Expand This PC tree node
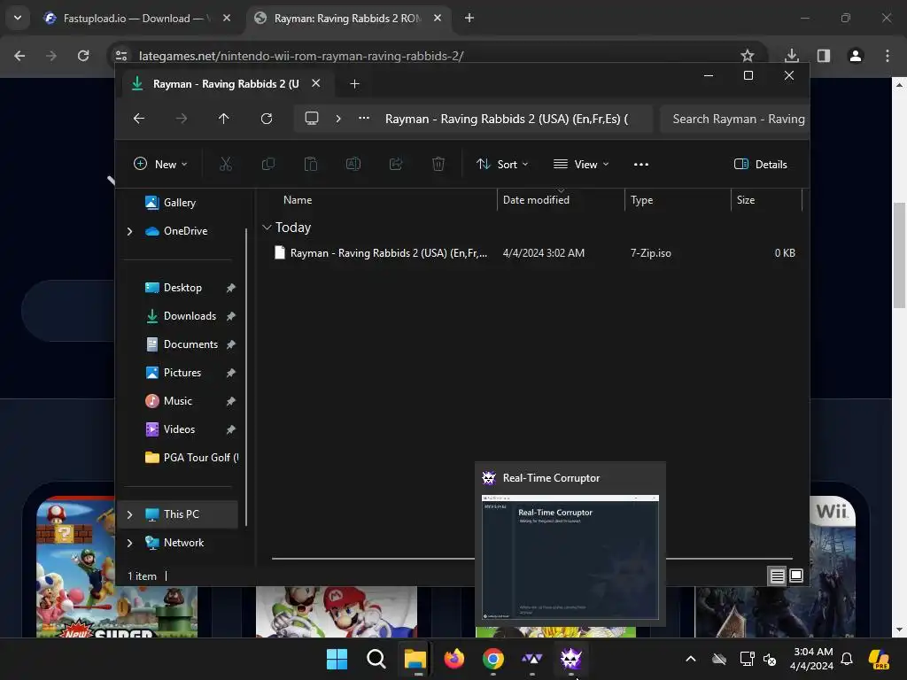Screen dimensions: 907x680 click(129, 514)
